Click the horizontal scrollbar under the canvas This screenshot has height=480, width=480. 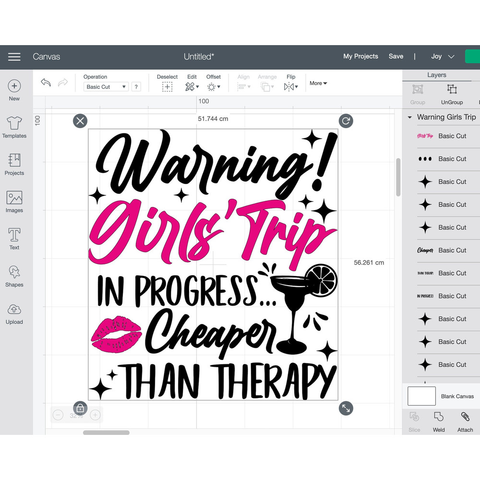(106, 432)
